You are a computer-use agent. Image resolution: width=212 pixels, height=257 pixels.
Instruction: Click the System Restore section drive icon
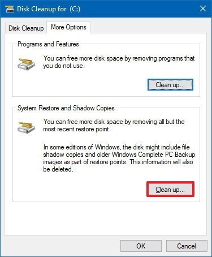click(x=27, y=128)
